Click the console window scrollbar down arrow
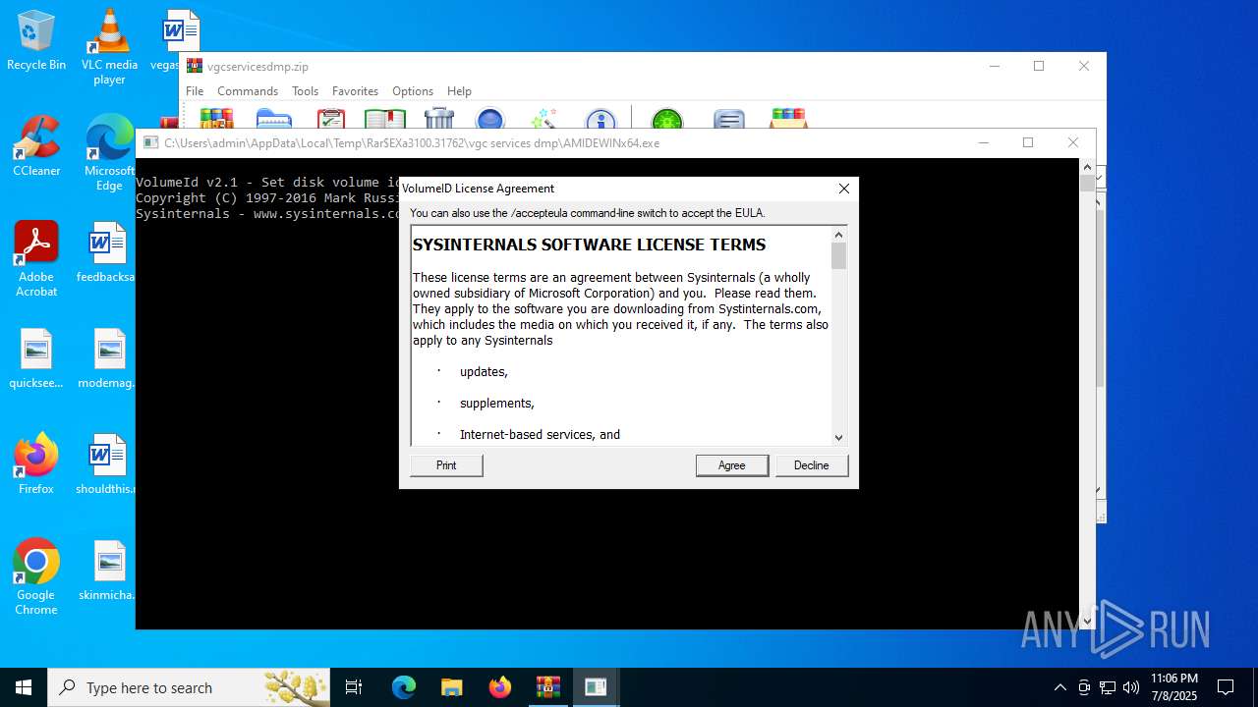 point(1087,621)
